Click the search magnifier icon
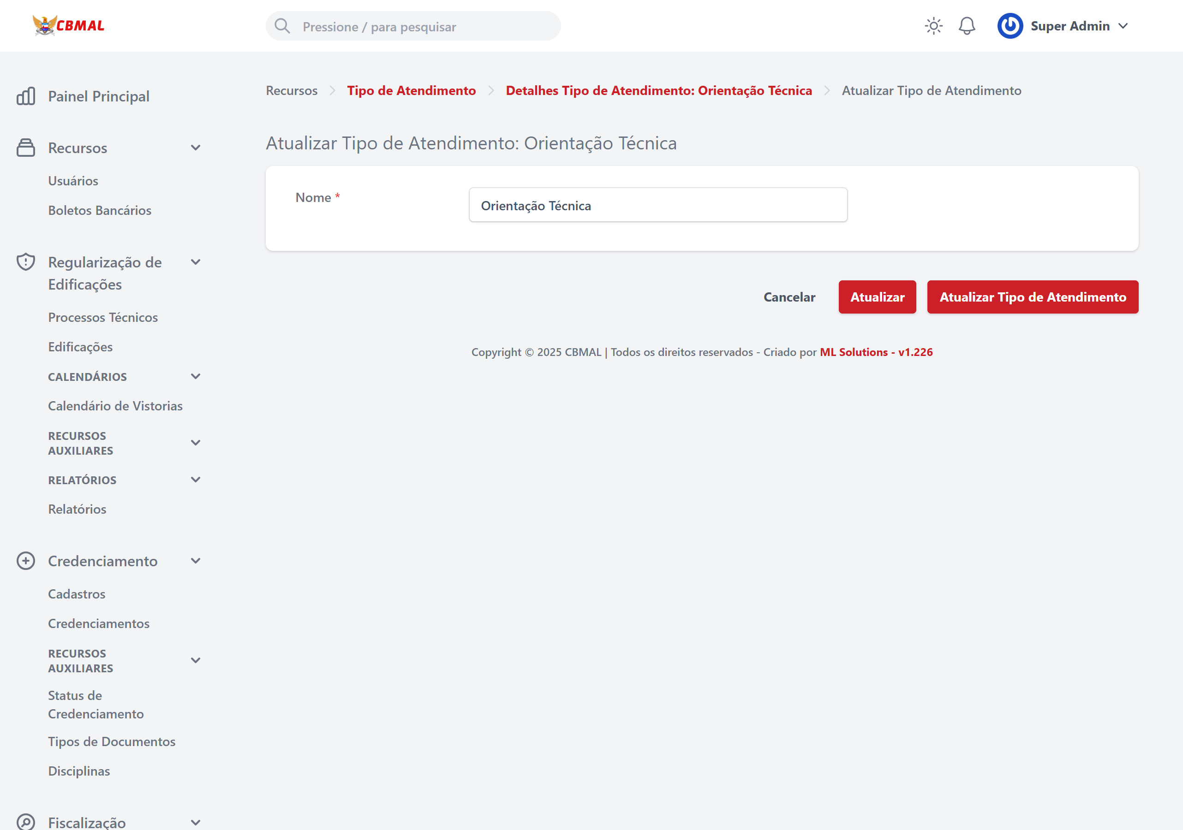The height and width of the screenshot is (830, 1183). [282, 26]
